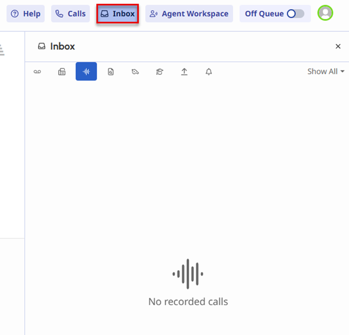Click the tag-shaped icon in Inbox toolbar
Screen dimensions: 349x335
(135, 72)
